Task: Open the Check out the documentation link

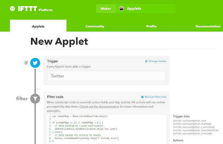Action: pyautogui.click(x=99, y=106)
